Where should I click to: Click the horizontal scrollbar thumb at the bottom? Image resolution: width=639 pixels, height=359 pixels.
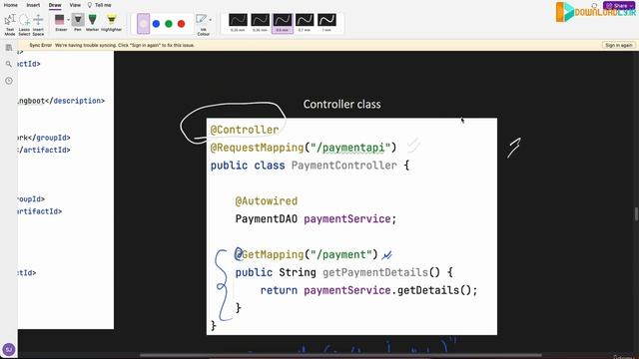(340, 355)
